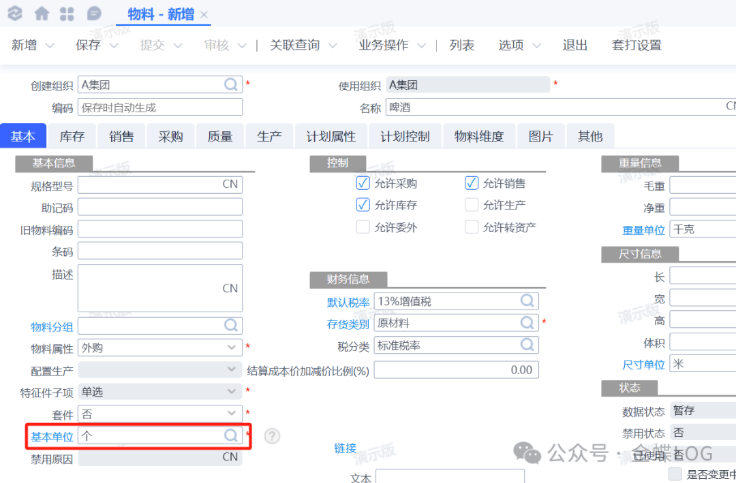736x483 pixels.
Task: Click search icon in 基本单位 field
Action: tap(232, 436)
